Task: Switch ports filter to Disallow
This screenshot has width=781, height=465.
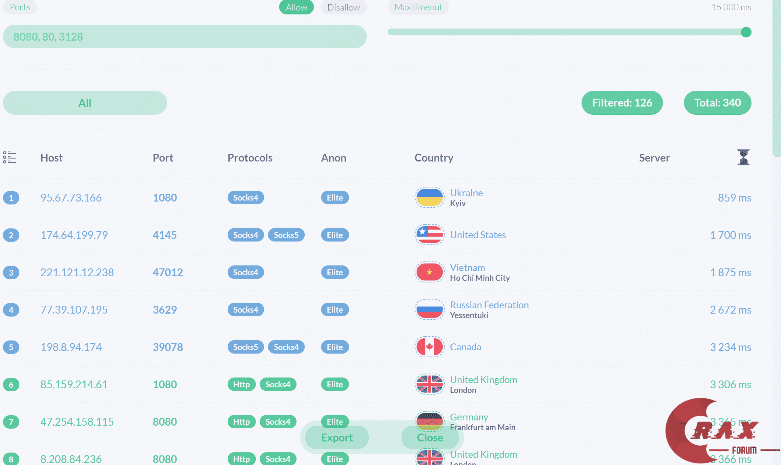Action: pos(343,7)
